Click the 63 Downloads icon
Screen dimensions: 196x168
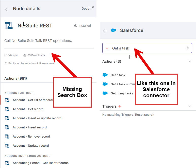25,55
